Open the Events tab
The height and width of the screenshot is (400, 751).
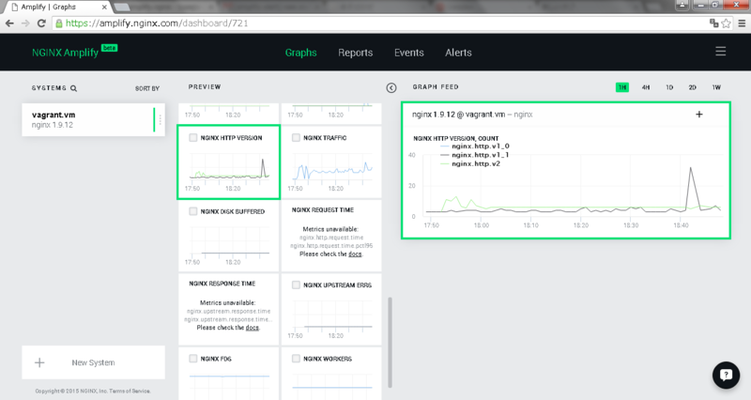tap(409, 53)
